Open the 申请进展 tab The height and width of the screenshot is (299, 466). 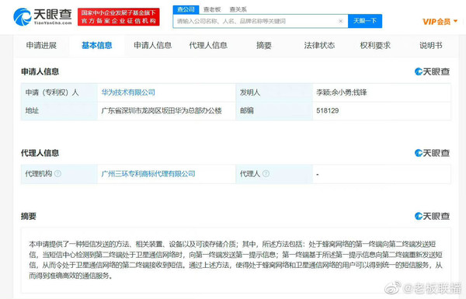[41, 46]
